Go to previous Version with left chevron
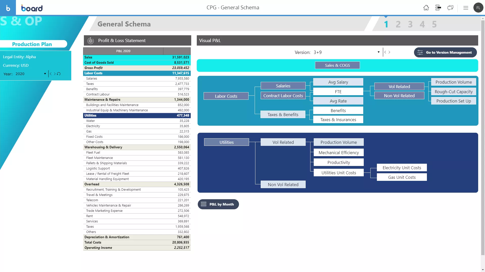 point(385,52)
